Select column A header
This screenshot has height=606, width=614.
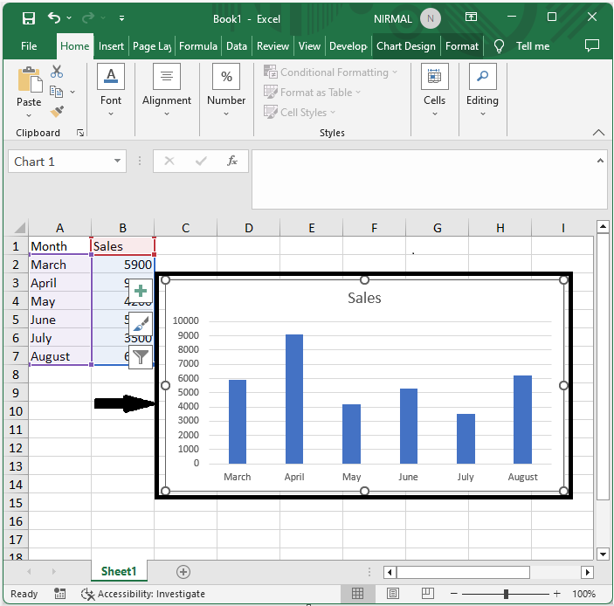pos(60,228)
